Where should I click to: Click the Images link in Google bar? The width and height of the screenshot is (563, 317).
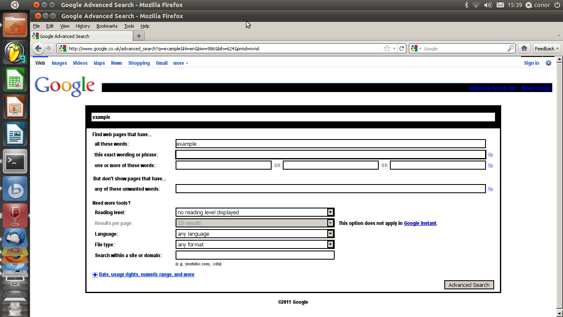(59, 63)
